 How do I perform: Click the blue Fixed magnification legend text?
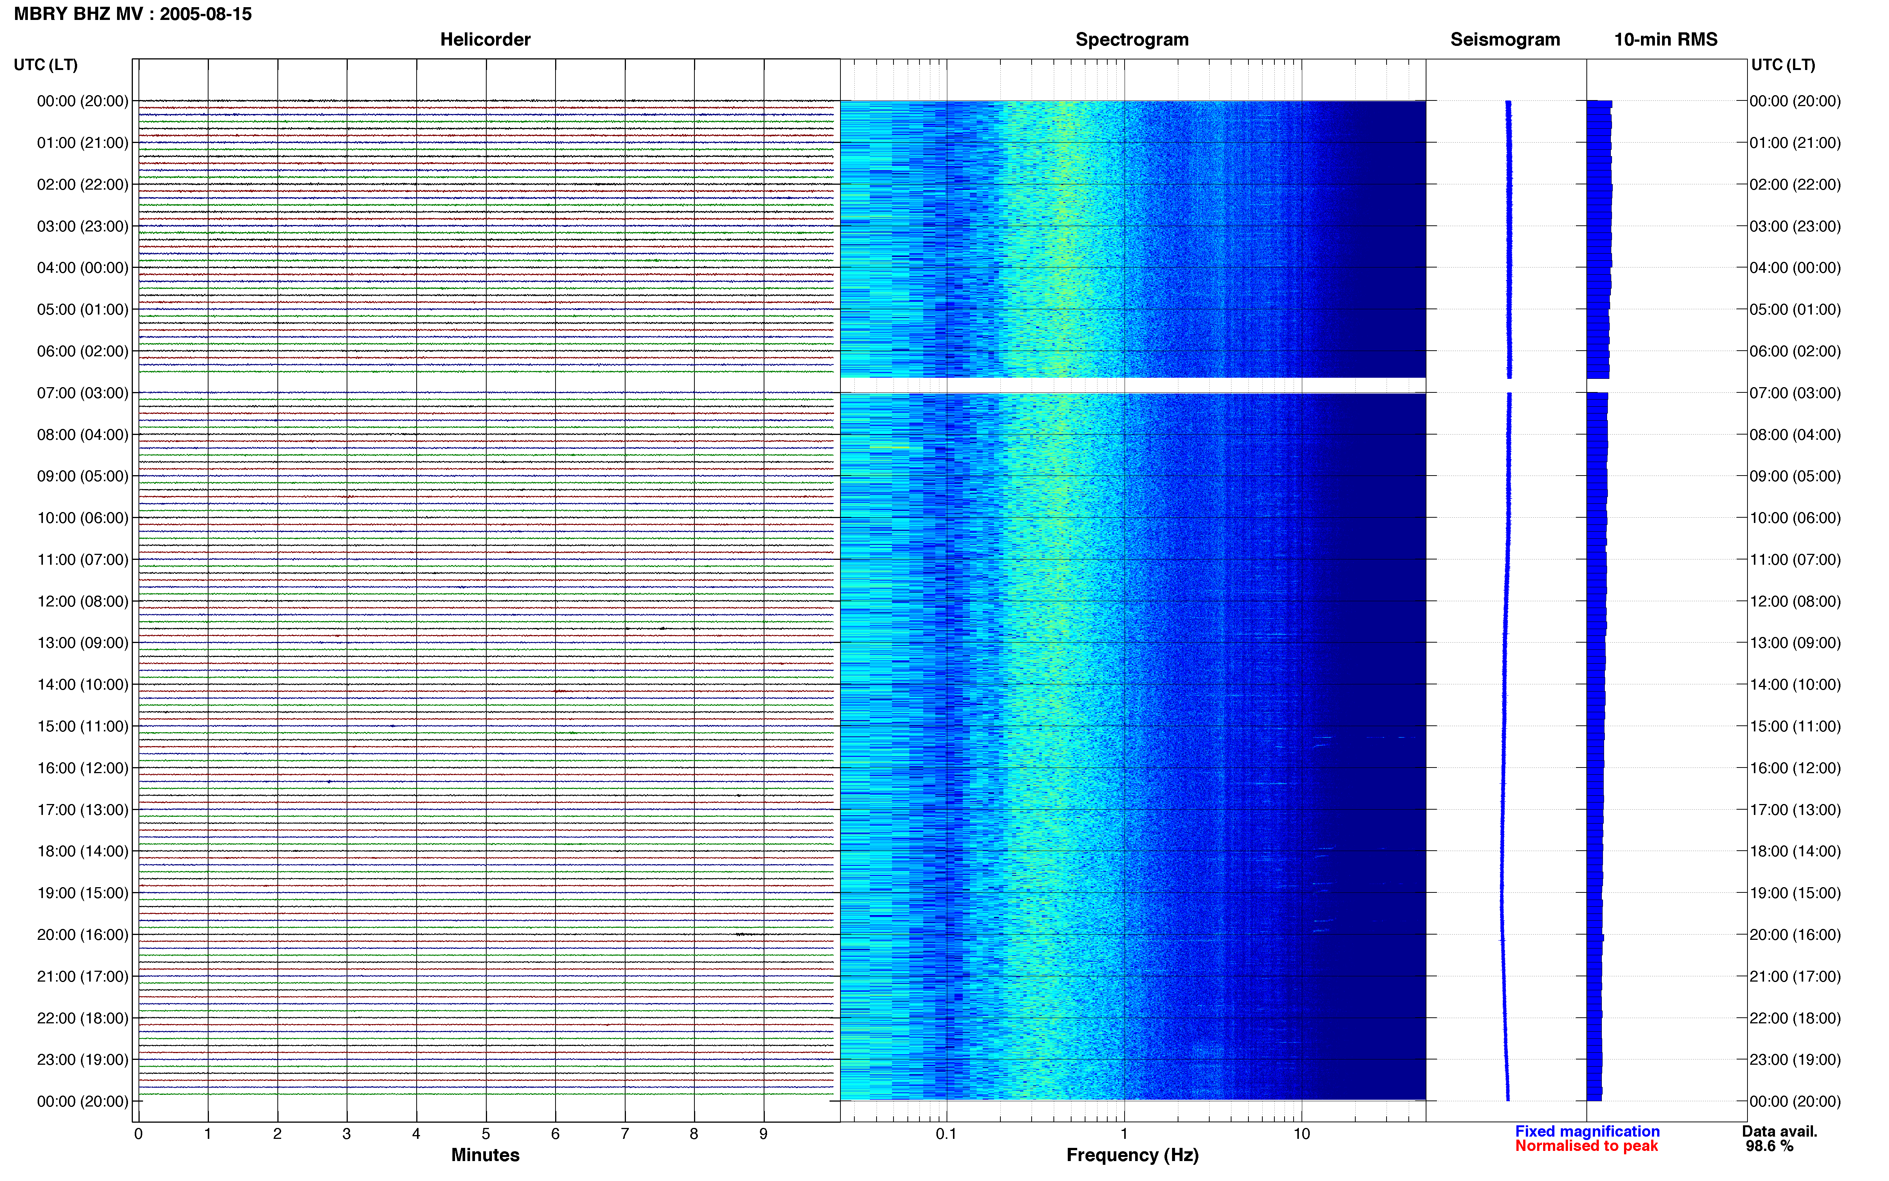[x=1588, y=1132]
